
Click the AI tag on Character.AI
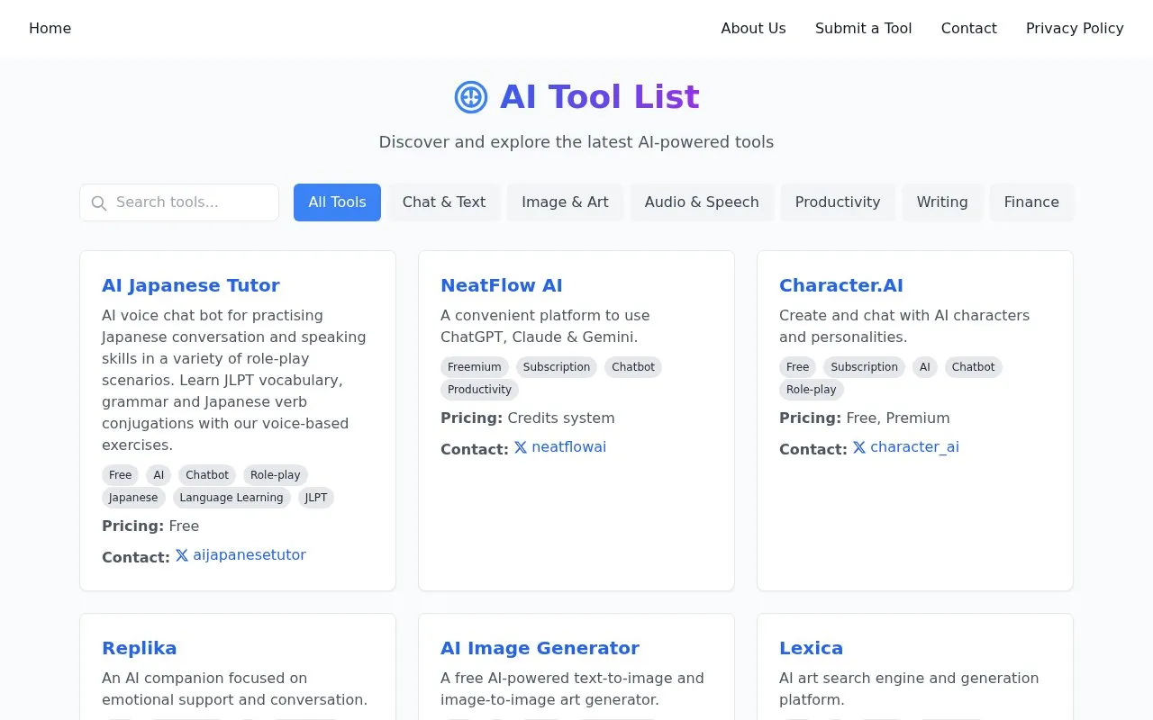[925, 367]
